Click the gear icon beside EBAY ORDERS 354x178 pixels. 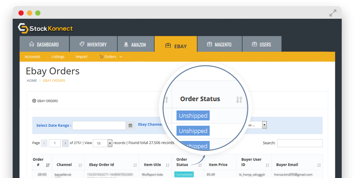(x=34, y=101)
